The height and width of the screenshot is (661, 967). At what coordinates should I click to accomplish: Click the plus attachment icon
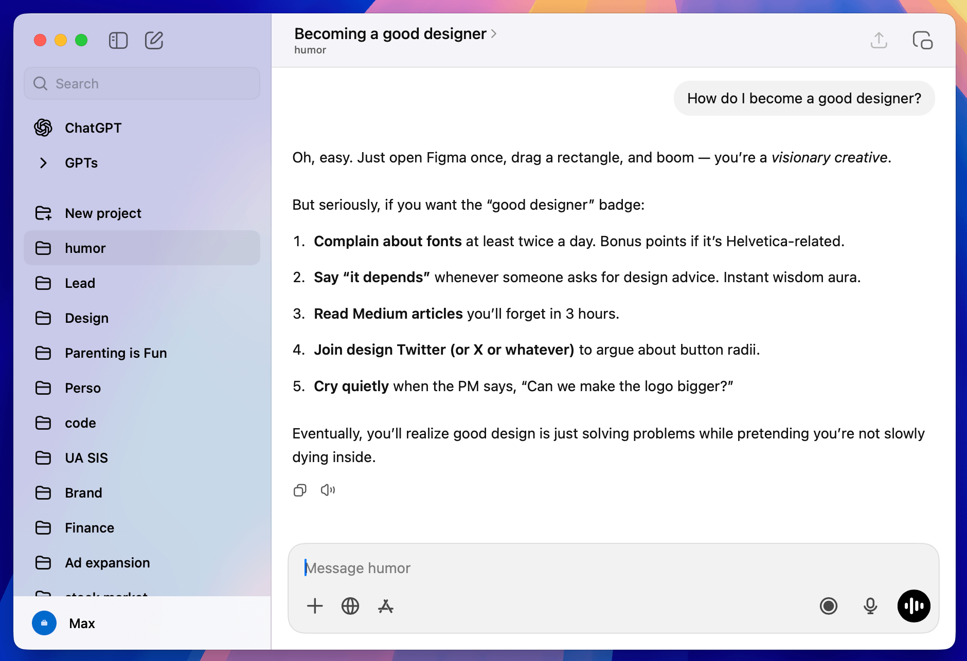[x=315, y=606]
